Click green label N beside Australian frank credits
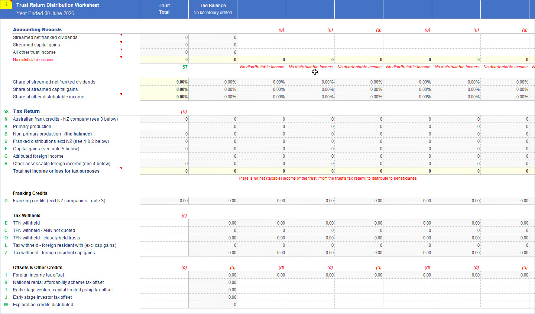This screenshot has height=314, width=535. tap(6, 119)
